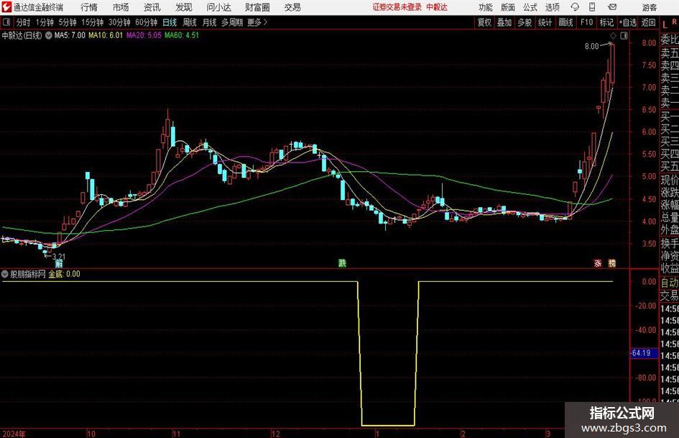Expand the 更多 periods chevron

258,22
